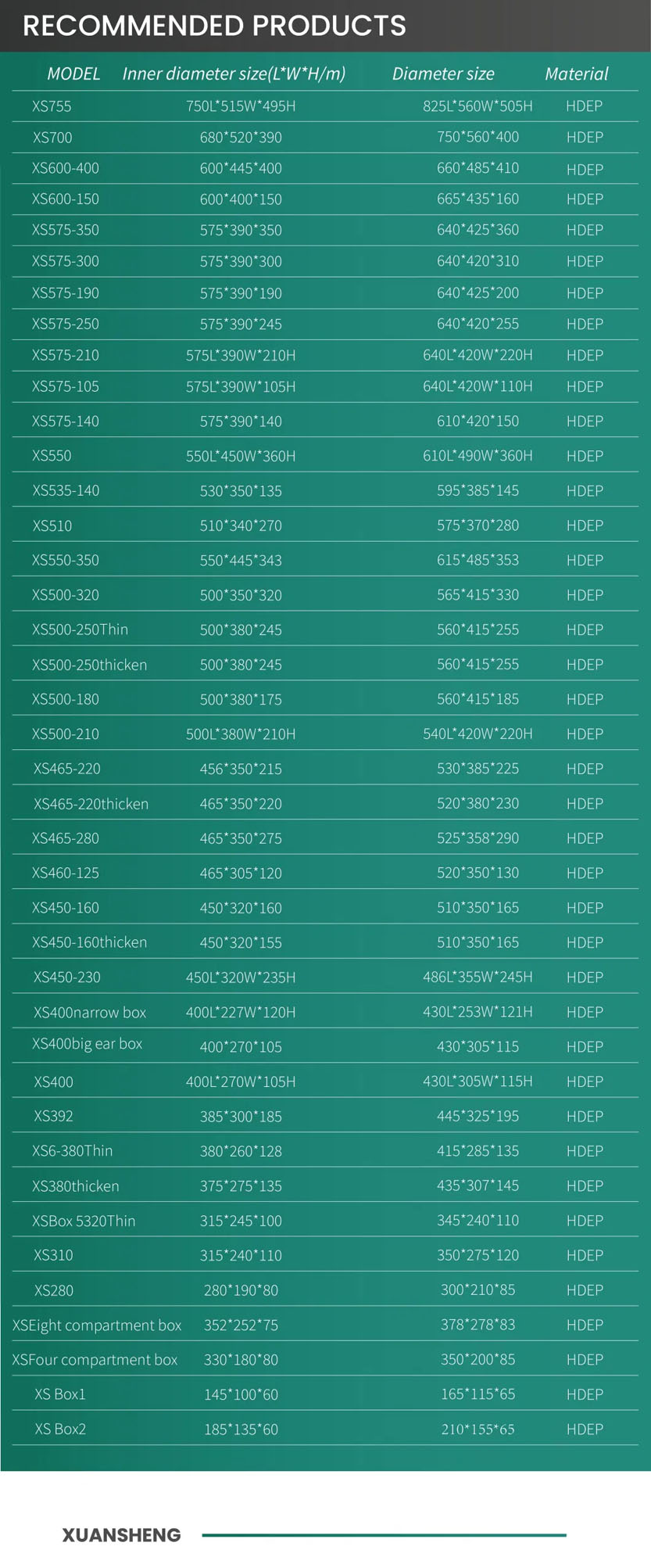Click the Inner diameter size column header

234,74
